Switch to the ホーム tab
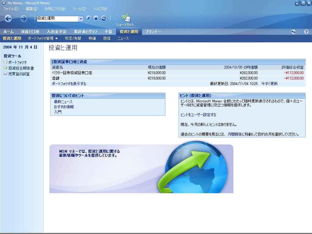This screenshot has width=312, height=234. point(8,32)
